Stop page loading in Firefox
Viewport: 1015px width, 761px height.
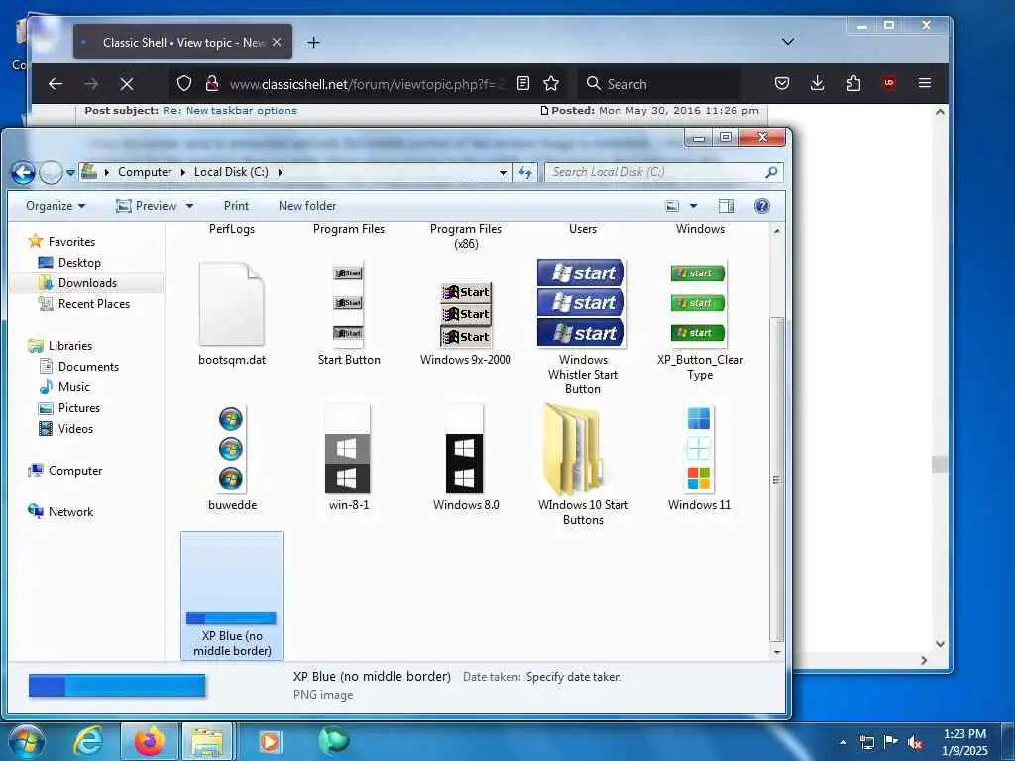pos(127,84)
